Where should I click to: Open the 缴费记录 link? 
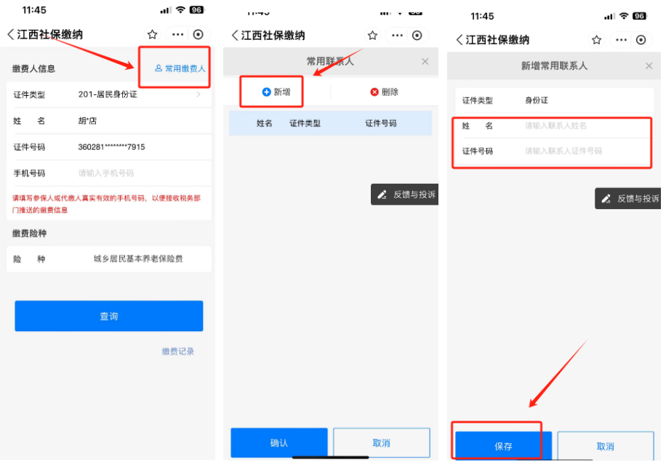[178, 352]
